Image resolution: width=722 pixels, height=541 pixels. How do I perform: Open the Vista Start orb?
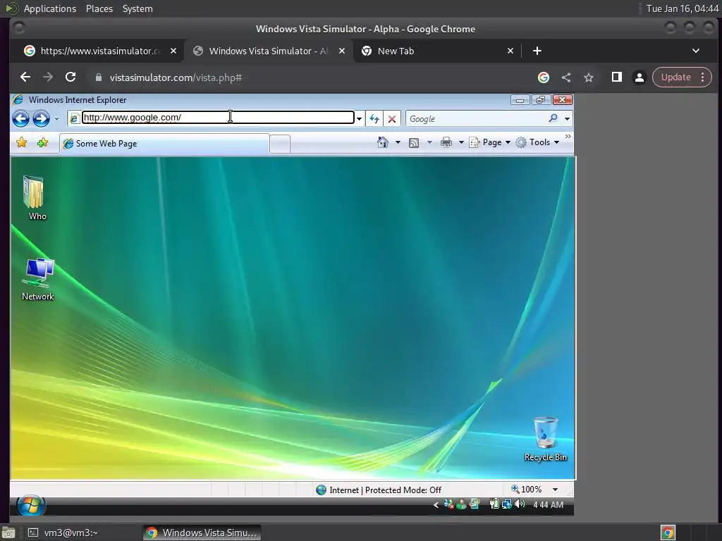pyautogui.click(x=31, y=505)
